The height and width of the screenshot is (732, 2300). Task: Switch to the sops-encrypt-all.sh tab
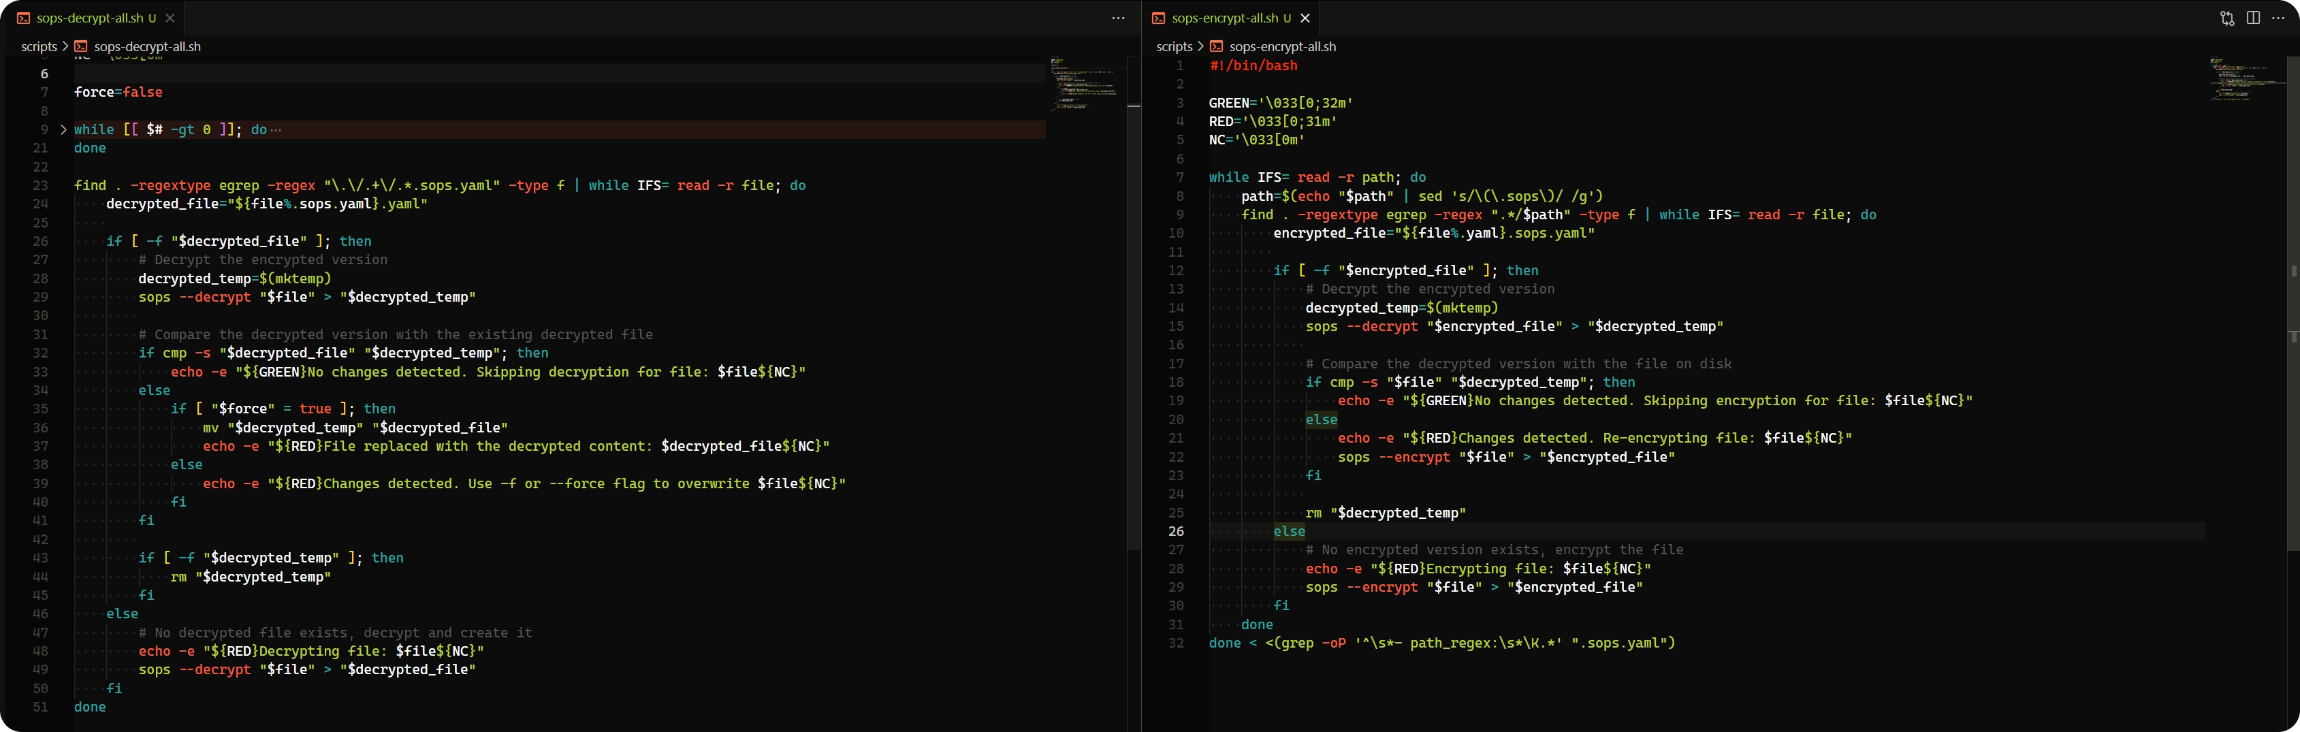click(1224, 18)
